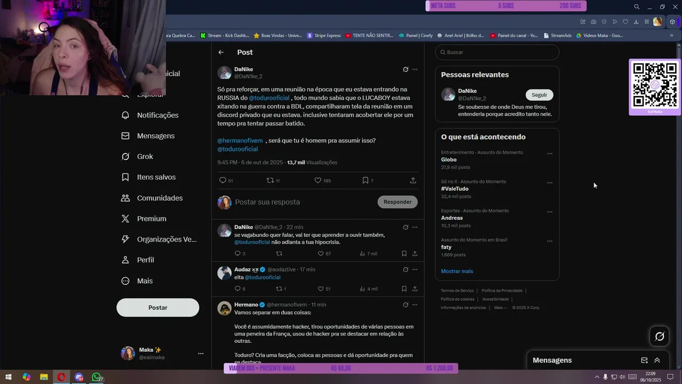View analytics of Audaz's reply, 4 mil
The height and width of the screenshot is (384, 682).
click(x=369, y=289)
